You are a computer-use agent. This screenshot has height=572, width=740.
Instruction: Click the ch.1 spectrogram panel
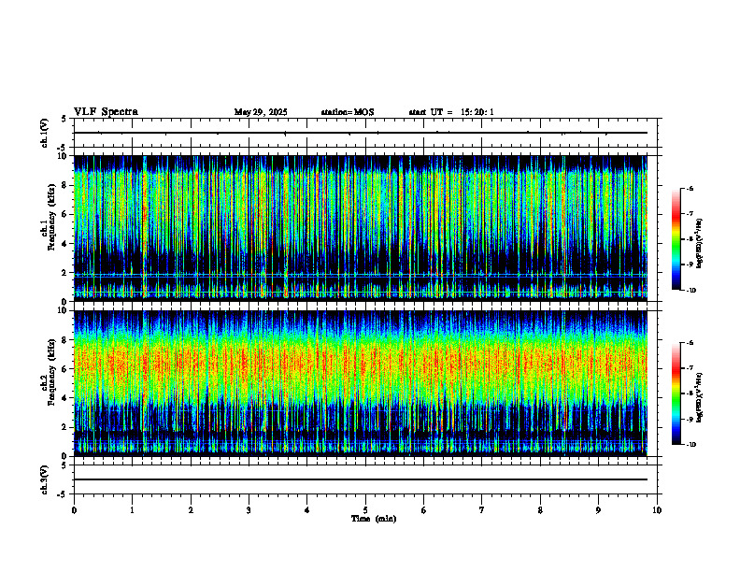tap(361, 228)
